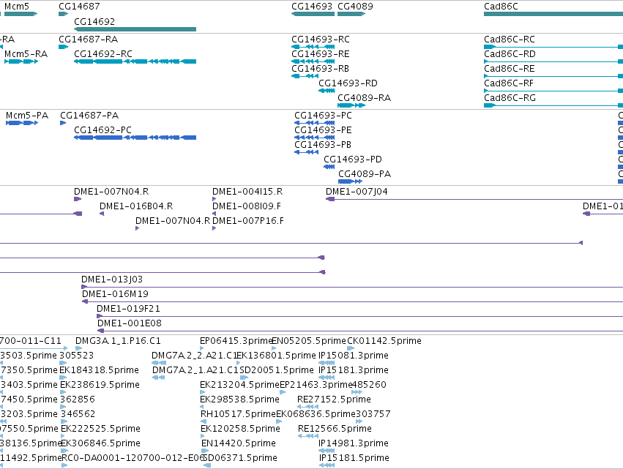This screenshot has height=469, width=623.
Task: Click the EK306846.5prime EST label
Action: click(x=100, y=444)
